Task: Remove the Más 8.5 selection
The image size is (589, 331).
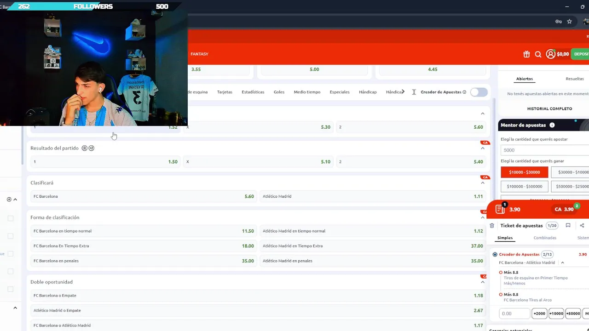Action: pyautogui.click(x=501, y=295)
